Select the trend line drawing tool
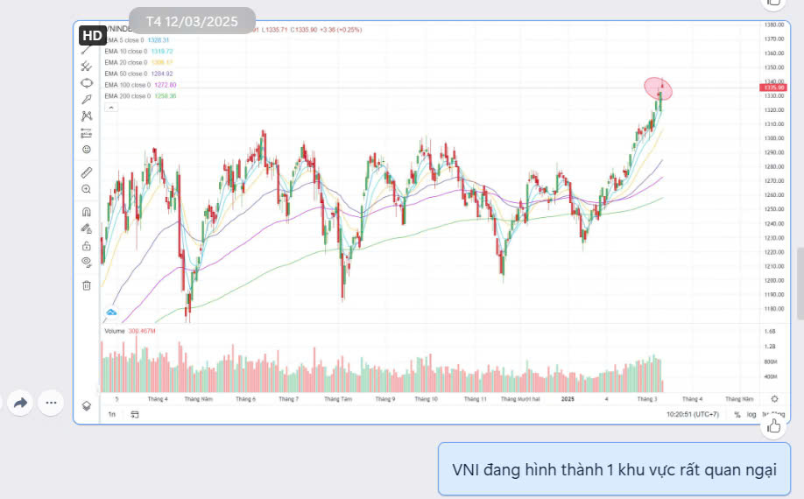 [x=86, y=50]
